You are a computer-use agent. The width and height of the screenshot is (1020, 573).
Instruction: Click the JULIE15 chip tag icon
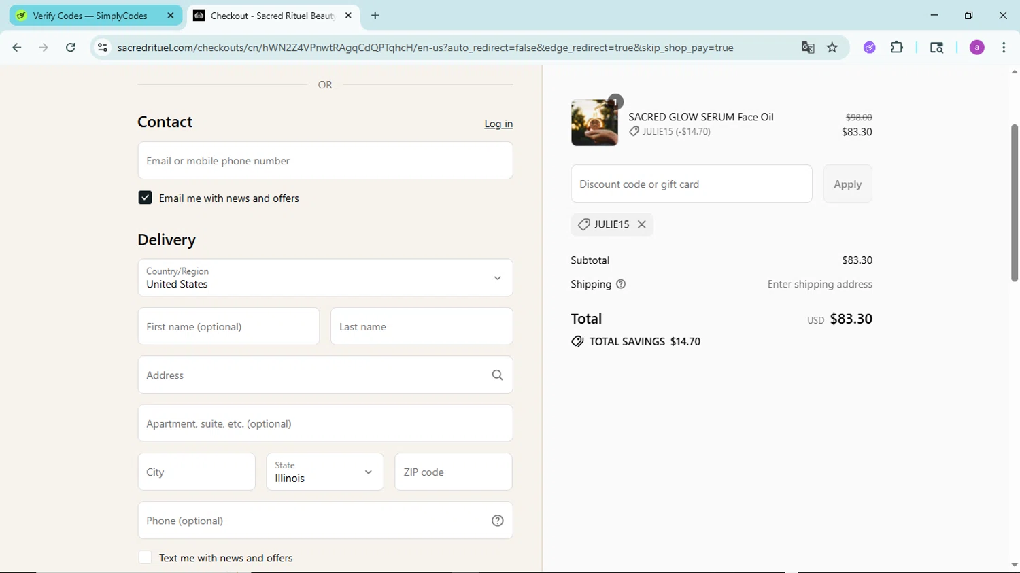583,224
